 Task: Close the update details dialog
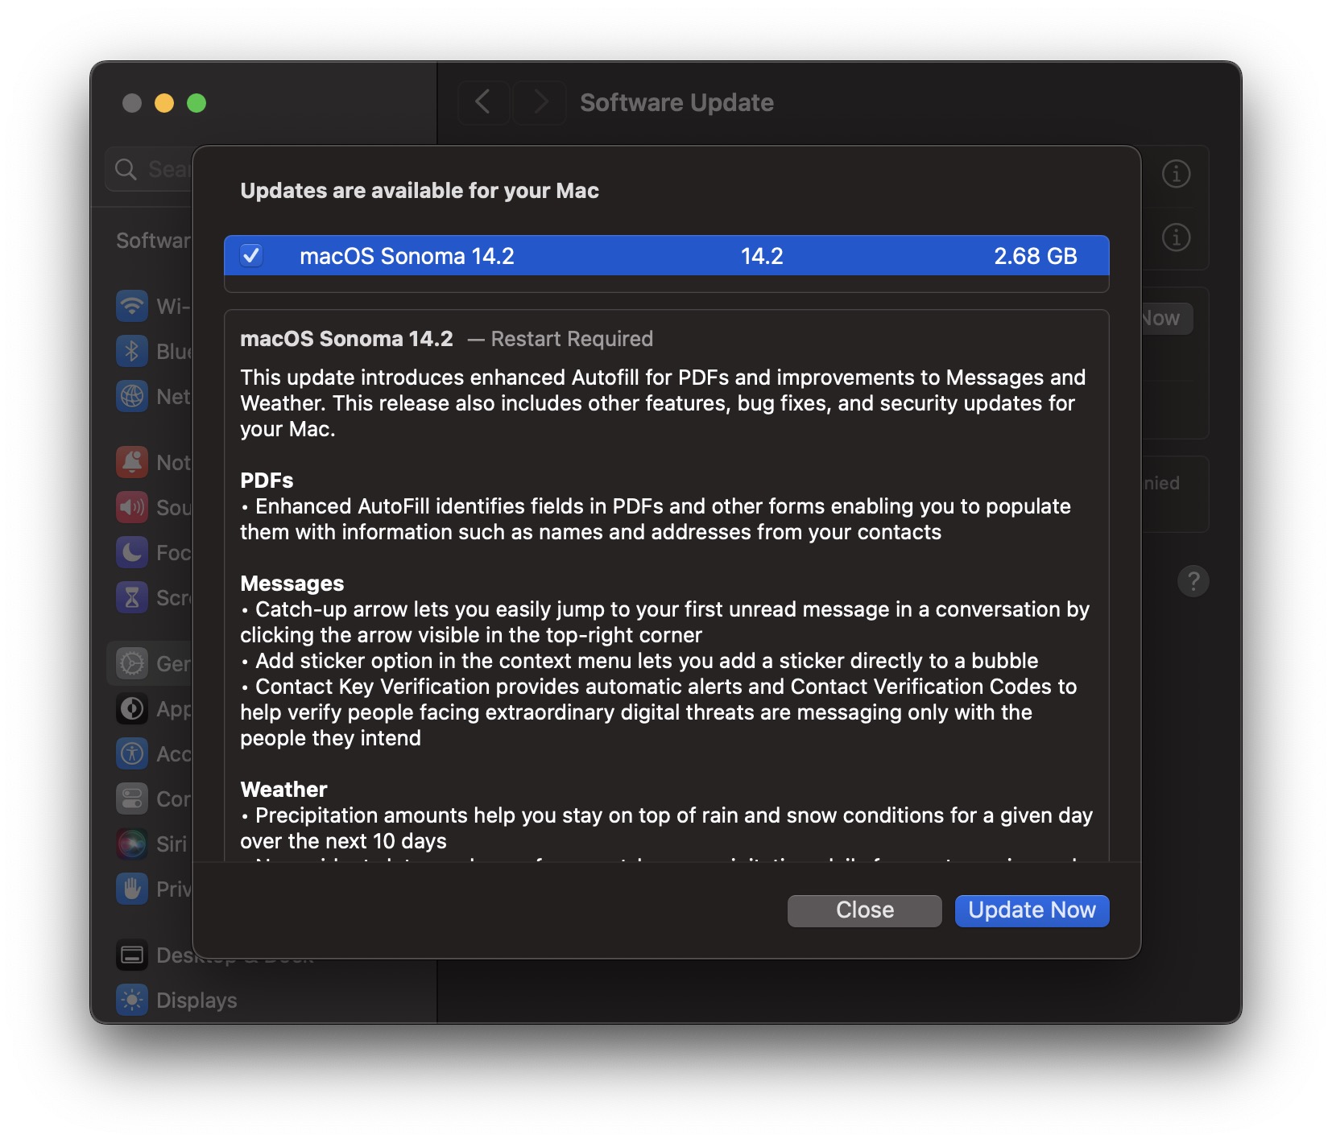pos(863,910)
